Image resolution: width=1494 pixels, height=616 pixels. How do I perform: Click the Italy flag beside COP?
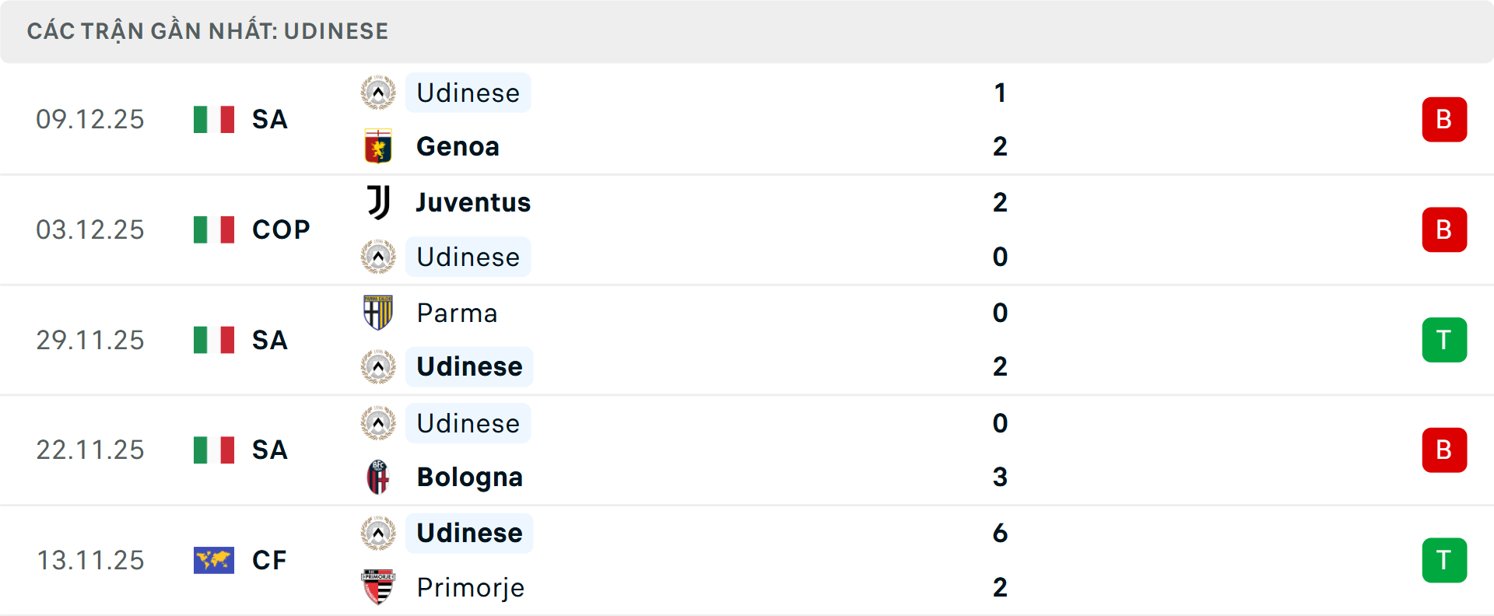pos(214,229)
